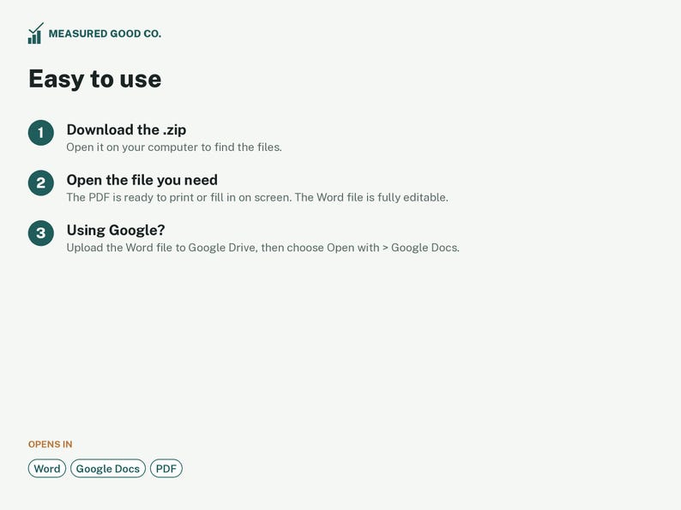Click the Open the file you need heading
The image size is (681, 510).
(142, 180)
